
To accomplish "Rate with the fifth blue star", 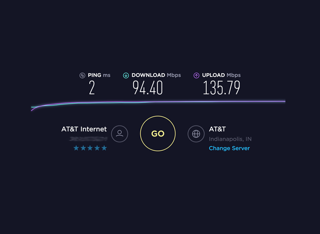I will pos(104,148).
